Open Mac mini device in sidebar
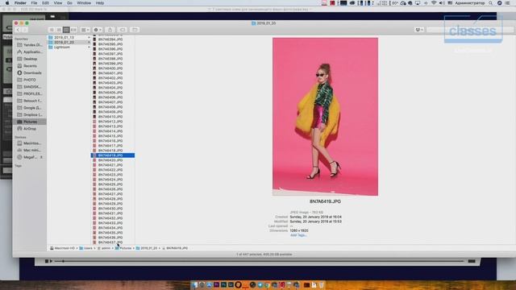Image resolution: width=516 pixels, height=290 pixels. pyautogui.click(x=30, y=150)
